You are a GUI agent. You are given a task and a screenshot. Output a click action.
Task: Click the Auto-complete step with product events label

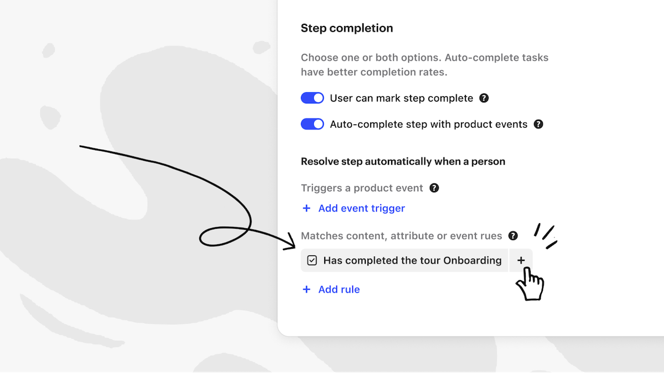[428, 124]
